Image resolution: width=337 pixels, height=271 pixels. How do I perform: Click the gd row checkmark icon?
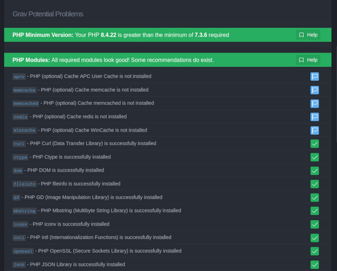coord(314,197)
